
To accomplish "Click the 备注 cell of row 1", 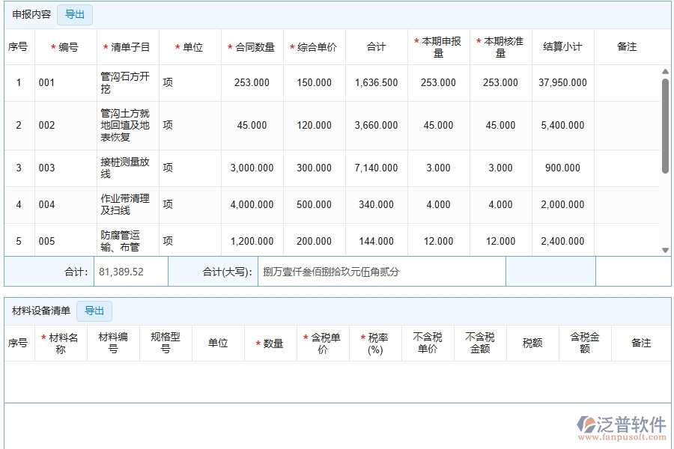I will (628, 82).
